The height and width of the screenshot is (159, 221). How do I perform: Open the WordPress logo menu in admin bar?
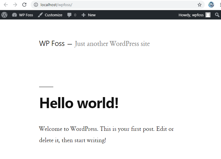(4, 15)
